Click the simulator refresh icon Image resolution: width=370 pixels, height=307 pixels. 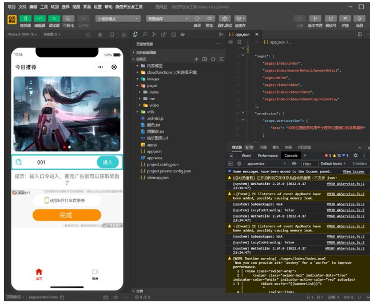88,35
